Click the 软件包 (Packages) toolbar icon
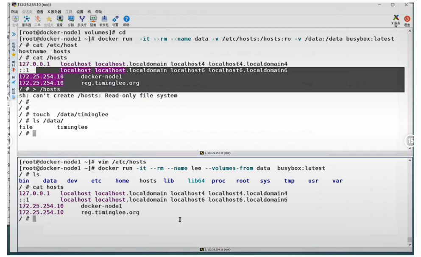 pos(104,21)
